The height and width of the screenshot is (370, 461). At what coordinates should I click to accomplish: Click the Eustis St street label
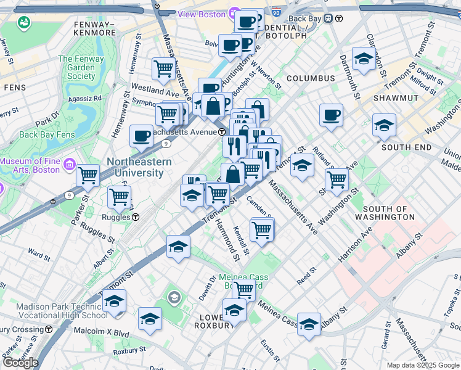coord(270,351)
